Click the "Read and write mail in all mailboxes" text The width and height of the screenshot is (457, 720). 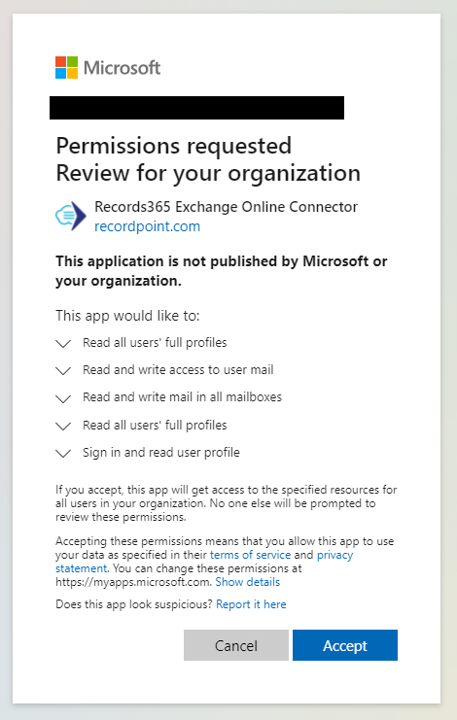coord(183,397)
